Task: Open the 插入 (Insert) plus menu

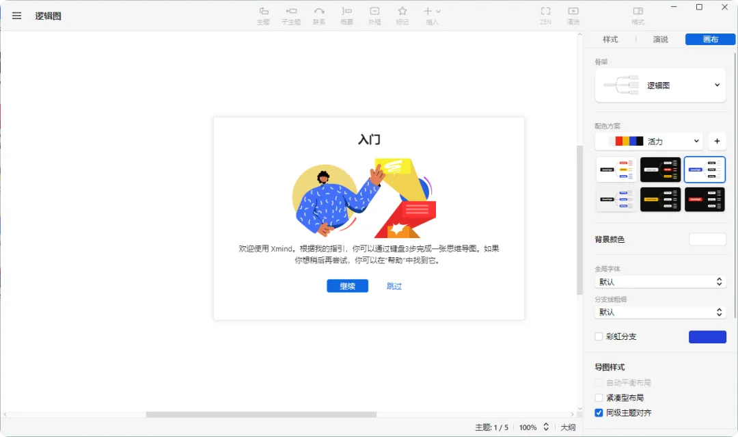Action: pos(432,16)
